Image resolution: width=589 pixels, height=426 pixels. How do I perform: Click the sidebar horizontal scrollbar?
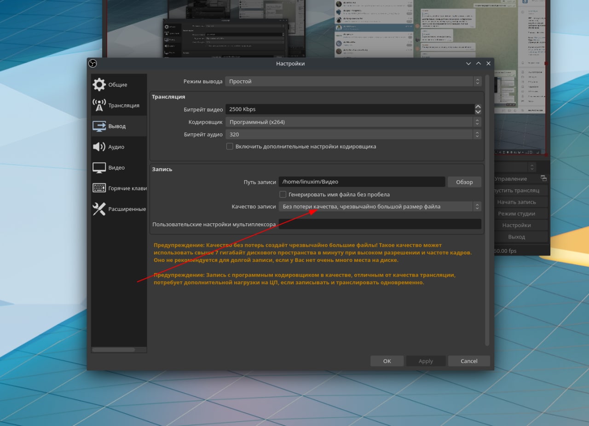pyautogui.click(x=113, y=350)
